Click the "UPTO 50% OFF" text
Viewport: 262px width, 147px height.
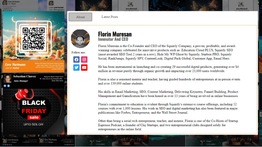click(x=33, y=124)
